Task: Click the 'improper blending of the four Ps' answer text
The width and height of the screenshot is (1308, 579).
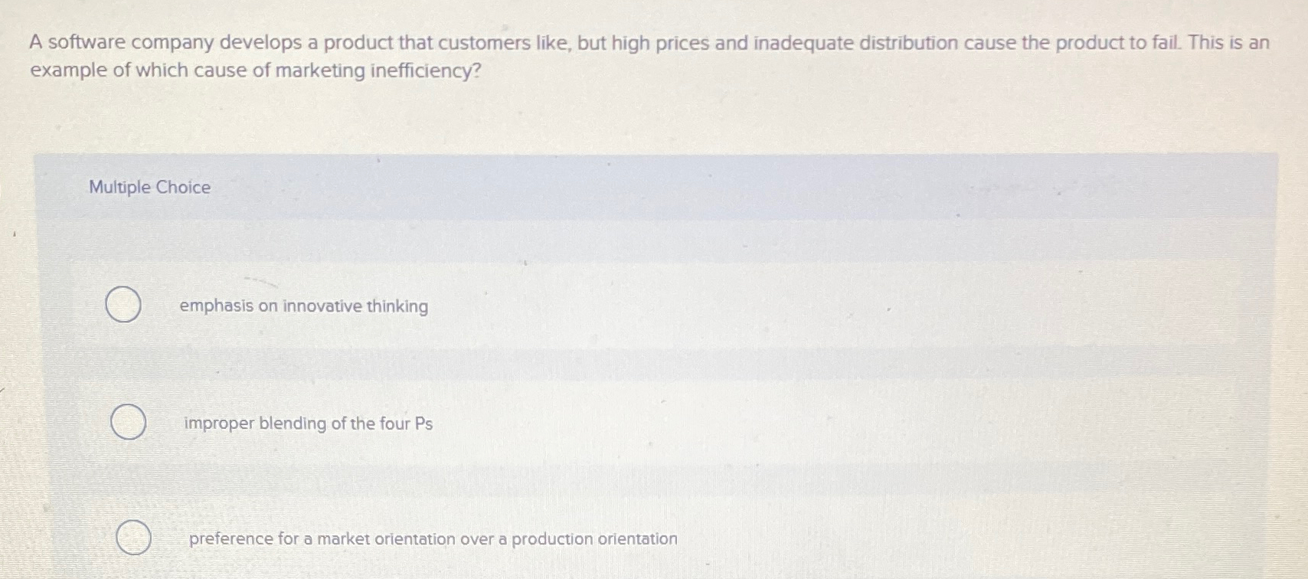Action: click(308, 424)
